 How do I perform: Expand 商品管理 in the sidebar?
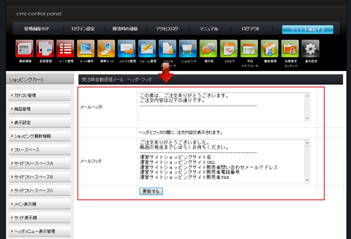pyautogui.click(x=39, y=109)
